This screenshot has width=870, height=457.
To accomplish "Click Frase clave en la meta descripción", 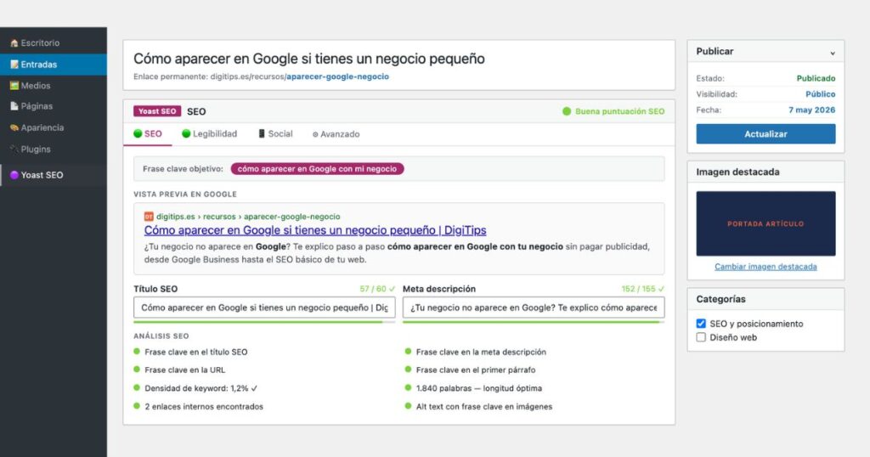I will tap(481, 352).
